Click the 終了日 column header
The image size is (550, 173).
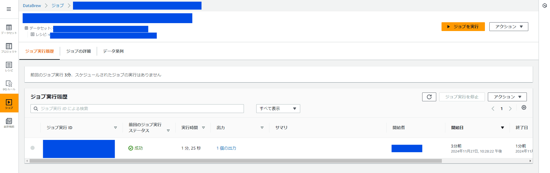tap(522, 128)
